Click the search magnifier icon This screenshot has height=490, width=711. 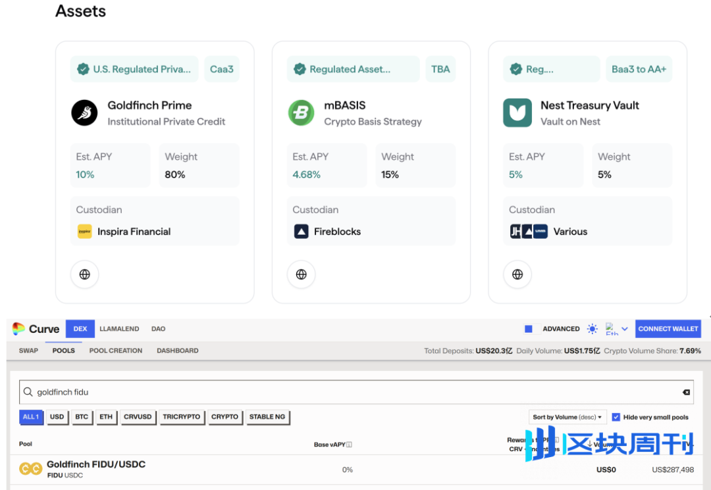[28, 392]
